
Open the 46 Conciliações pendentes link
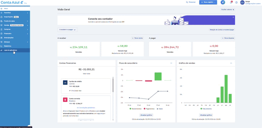86,108
